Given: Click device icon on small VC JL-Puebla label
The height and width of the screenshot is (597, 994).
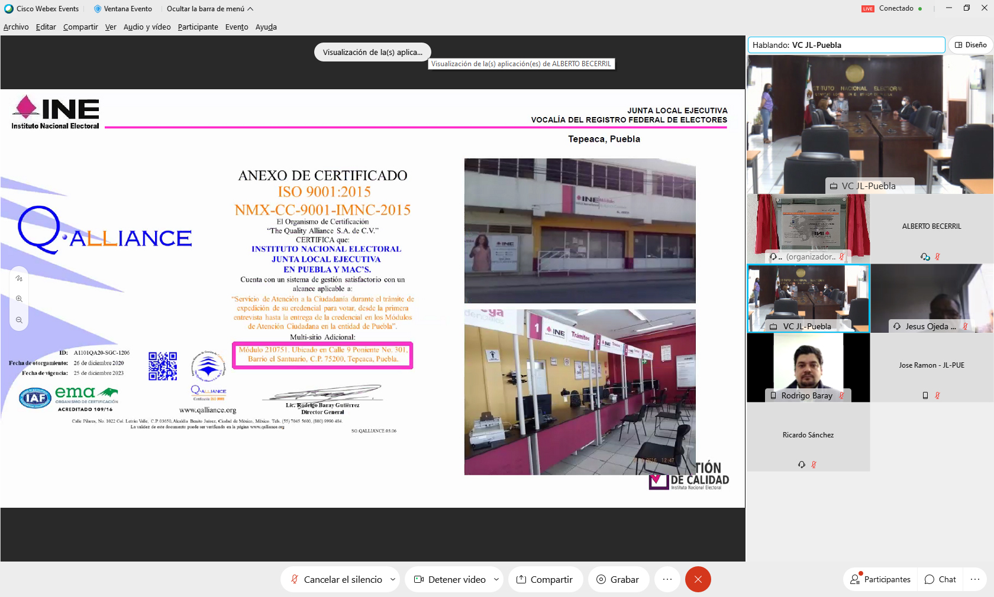Looking at the screenshot, I should 773,326.
